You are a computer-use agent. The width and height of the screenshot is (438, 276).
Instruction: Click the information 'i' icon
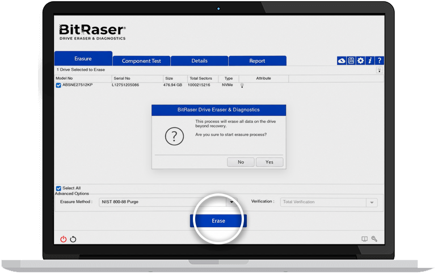[370, 61]
